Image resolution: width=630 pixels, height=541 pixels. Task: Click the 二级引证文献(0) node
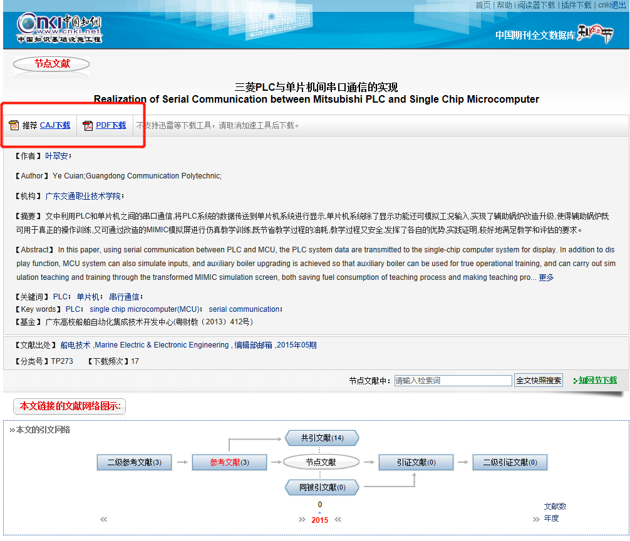[x=510, y=462]
